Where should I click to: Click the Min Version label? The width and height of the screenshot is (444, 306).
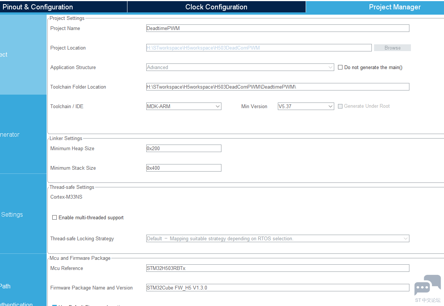254,106
